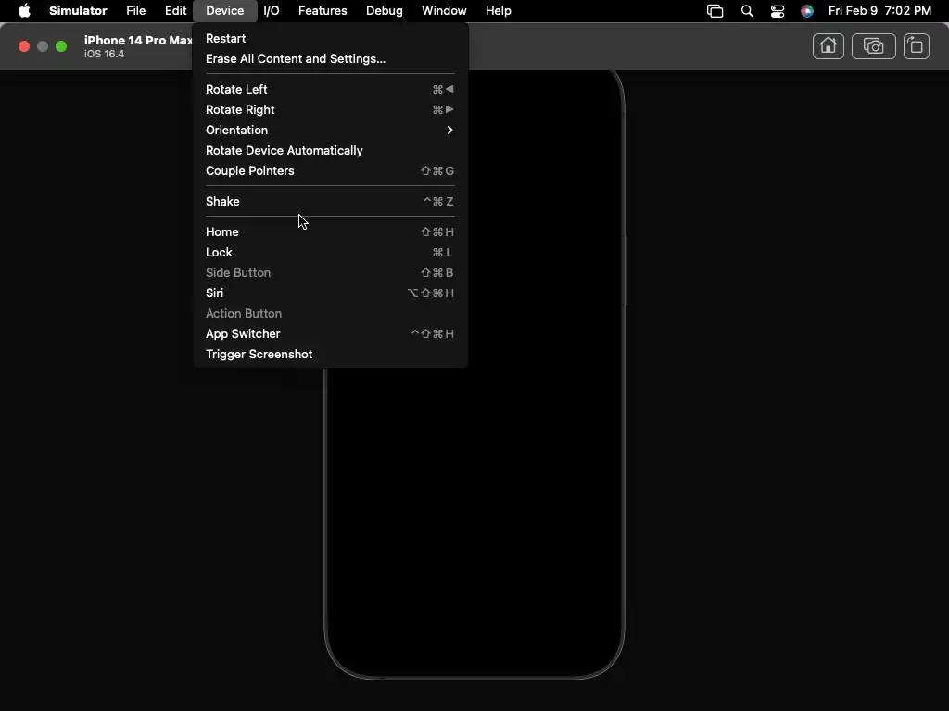Open the Window menu
Image resolution: width=949 pixels, height=711 pixels.
[x=444, y=11]
